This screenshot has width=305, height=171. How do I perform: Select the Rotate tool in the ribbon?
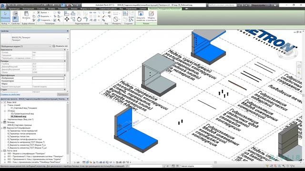(79, 19)
